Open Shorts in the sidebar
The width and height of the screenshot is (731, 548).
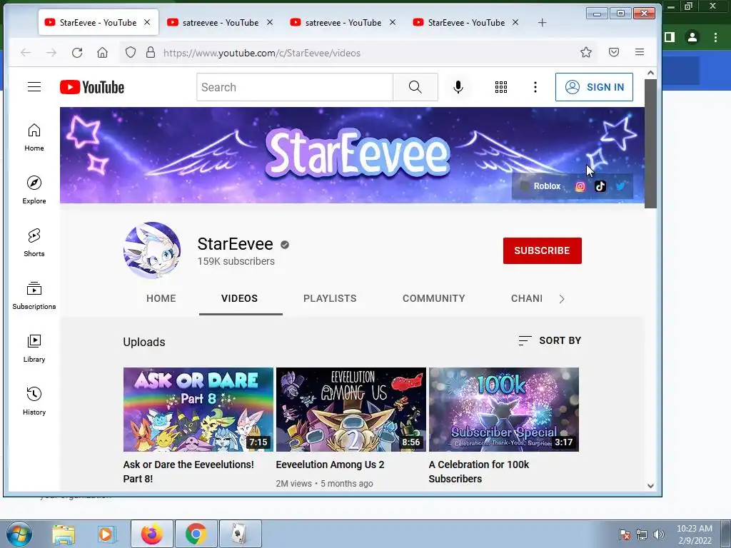(34, 243)
